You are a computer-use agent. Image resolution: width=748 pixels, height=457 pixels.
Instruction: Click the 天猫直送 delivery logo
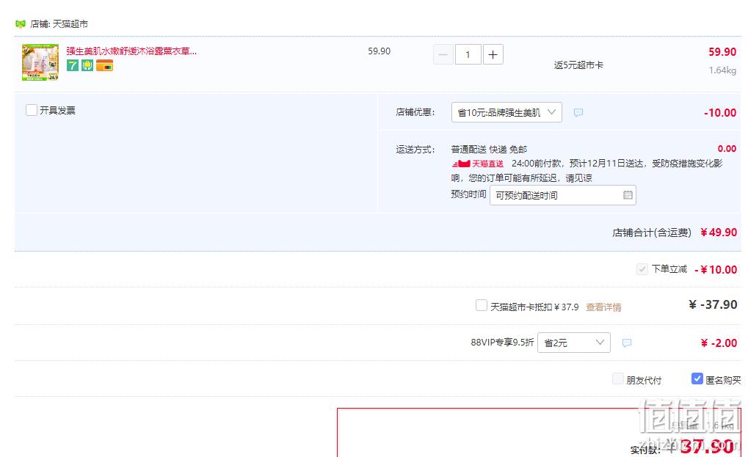(478, 164)
